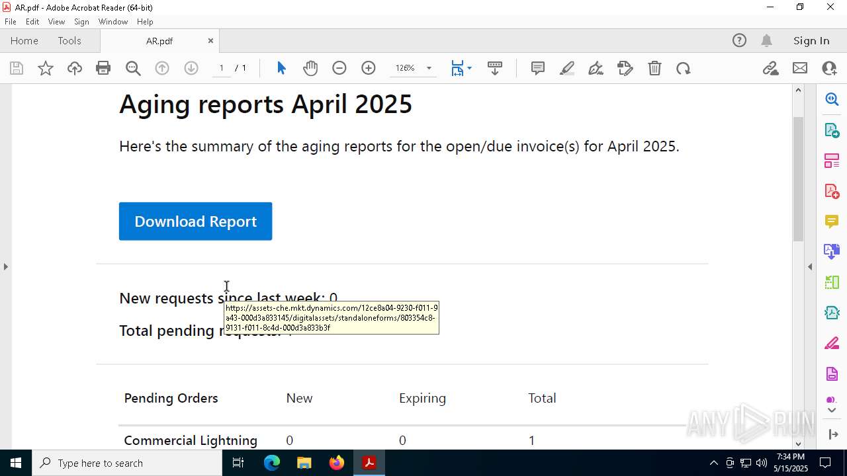The height and width of the screenshot is (476, 847).
Task: Open the Action Center notifications icon
Action: (x=826, y=463)
